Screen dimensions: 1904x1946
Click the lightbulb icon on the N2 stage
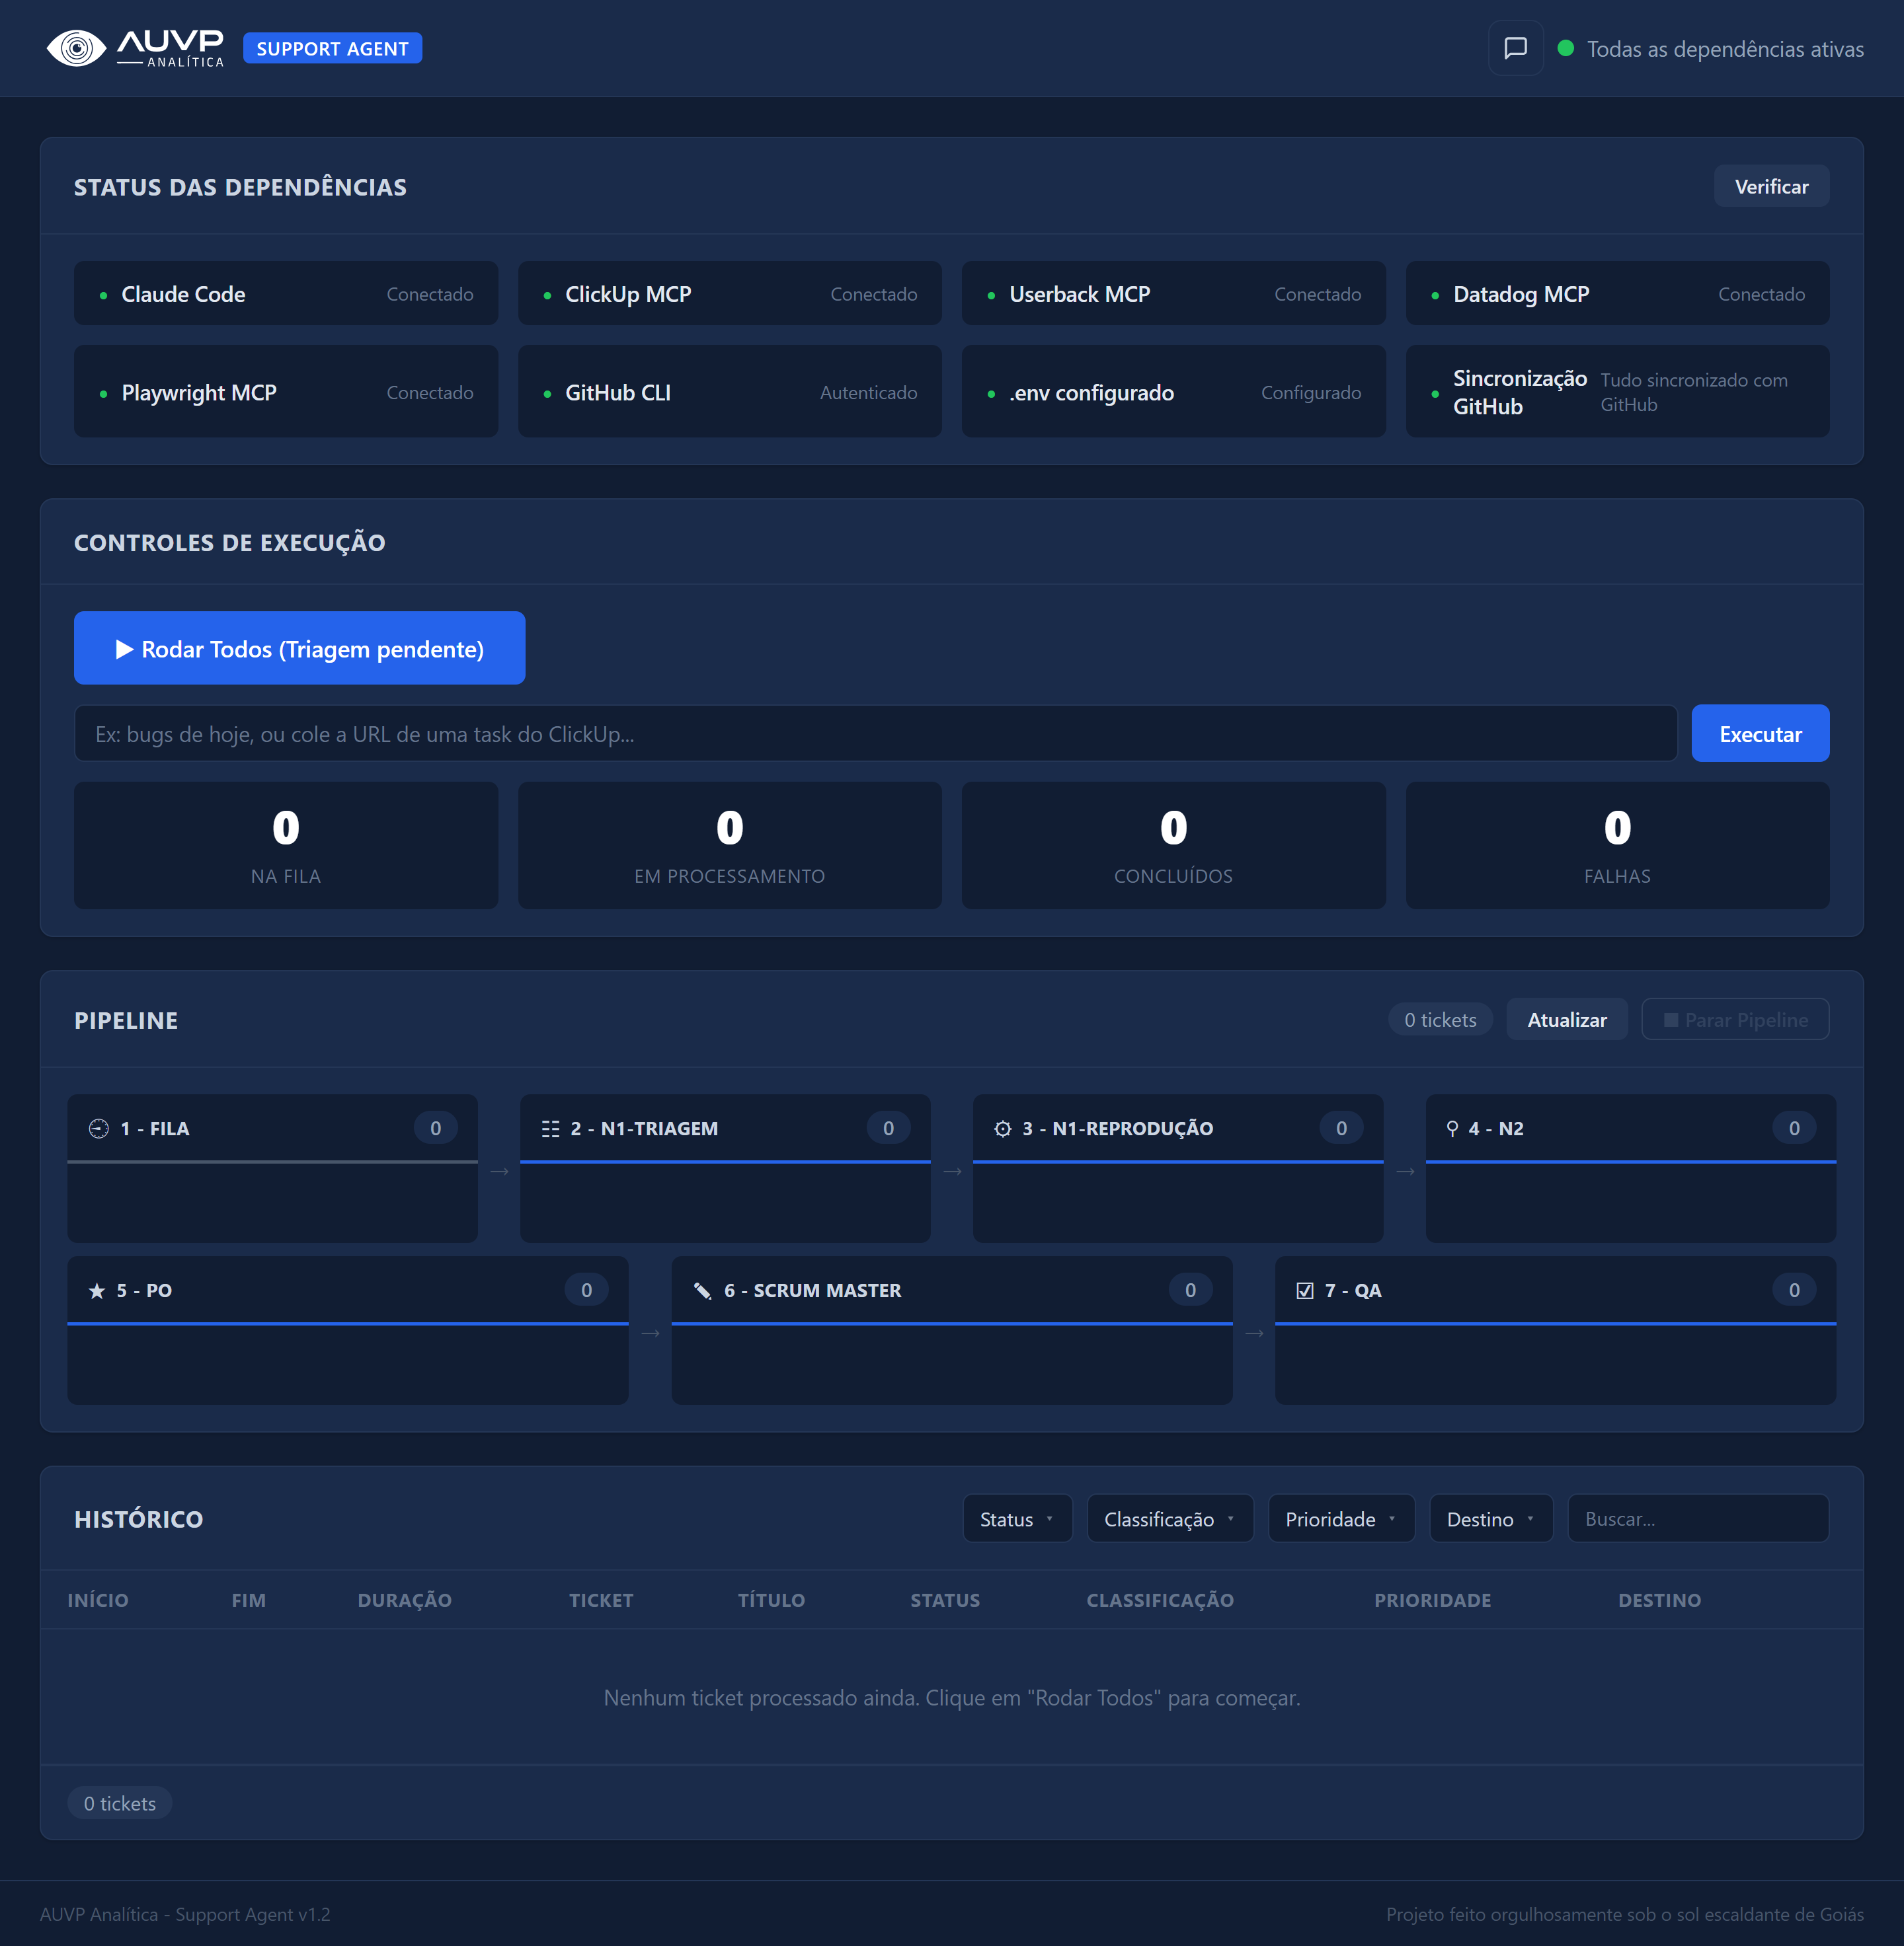[1452, 1127]
